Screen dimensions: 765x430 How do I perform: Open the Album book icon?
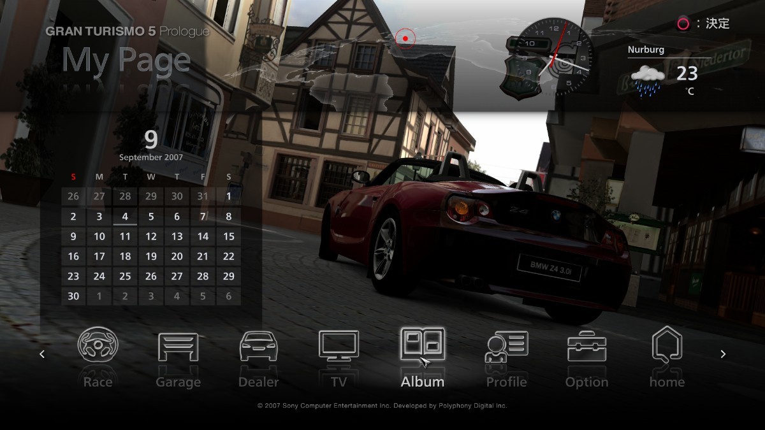422,345
